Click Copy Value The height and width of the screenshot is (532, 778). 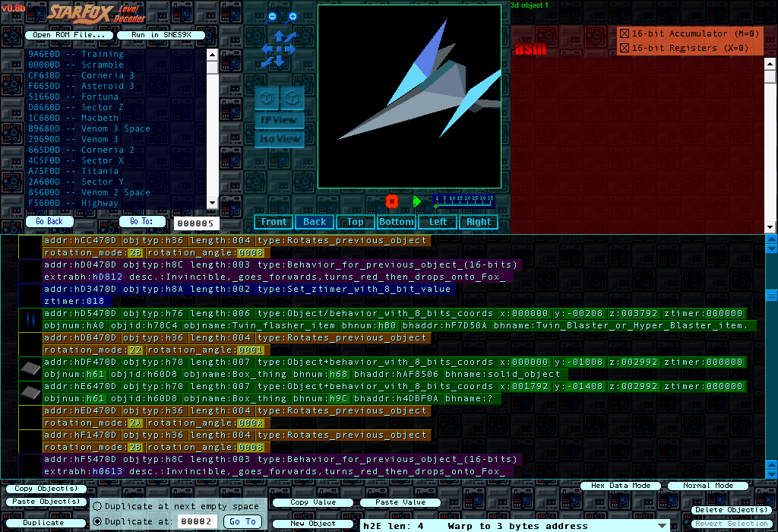click(313, 502)
